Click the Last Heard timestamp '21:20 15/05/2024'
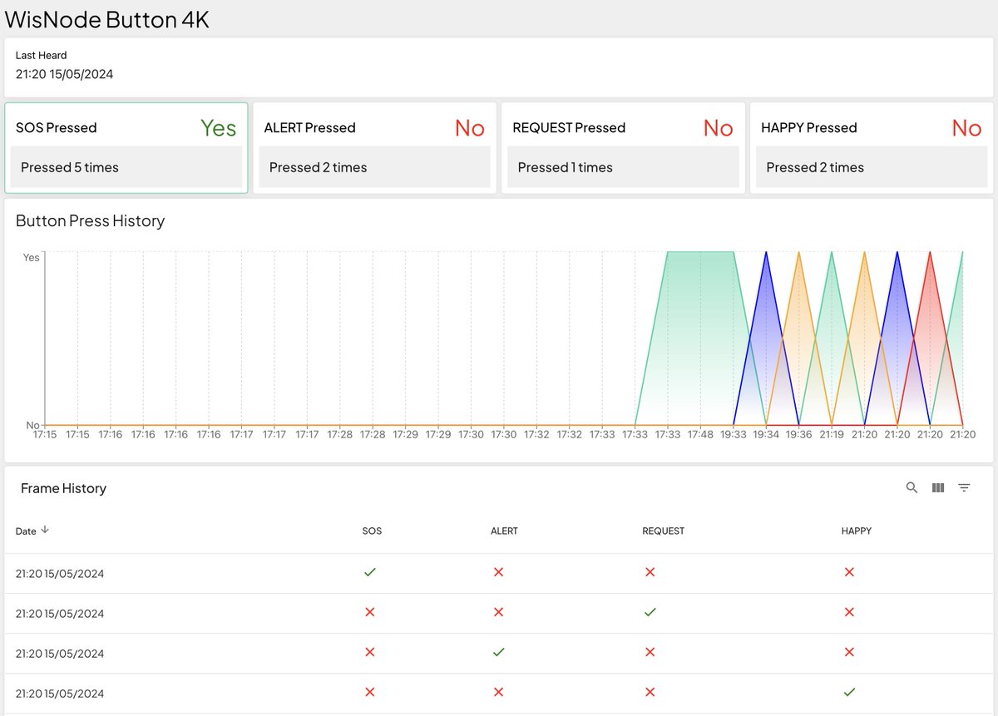998x716 pixels. tap(65, 74)
